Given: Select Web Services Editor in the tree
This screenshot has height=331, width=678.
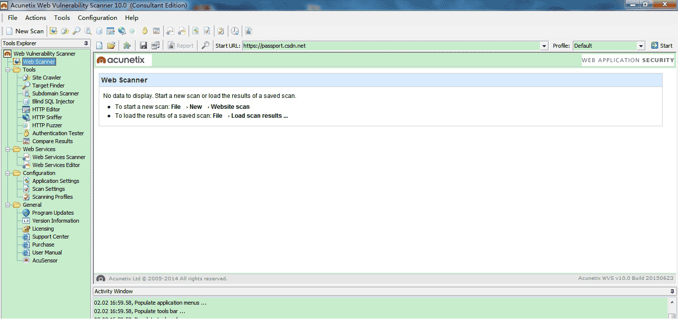Looking at the screenshot, I should (56, 165).
